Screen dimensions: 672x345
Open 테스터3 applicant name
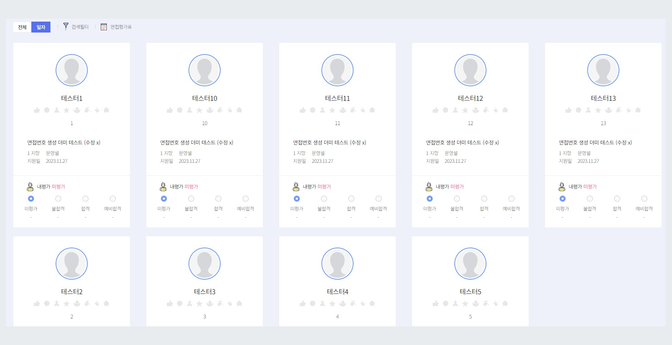(x=205, y=292)
